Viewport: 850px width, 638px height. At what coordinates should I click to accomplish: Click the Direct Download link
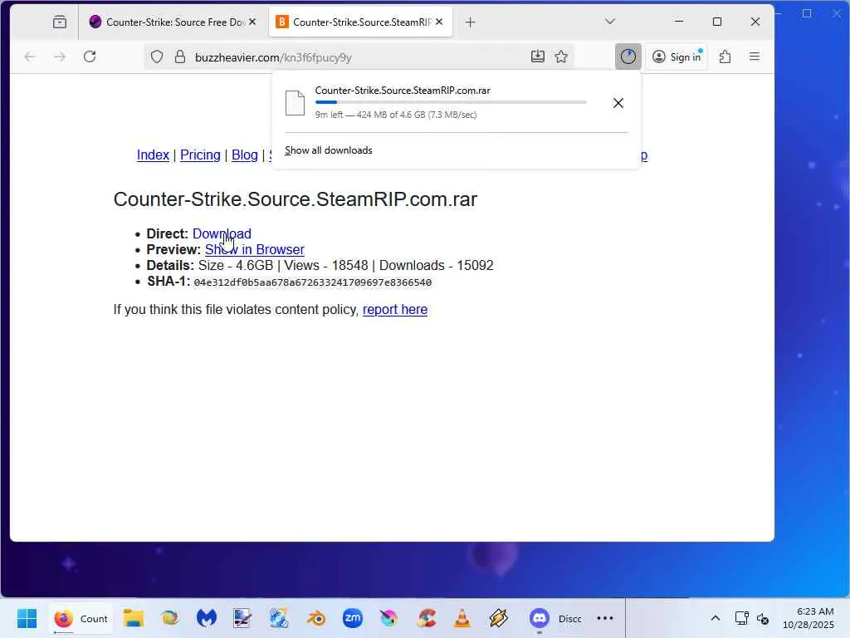click(x=222, y=233)
